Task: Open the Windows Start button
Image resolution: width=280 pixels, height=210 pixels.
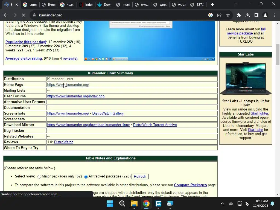Action: click(110, 203)
